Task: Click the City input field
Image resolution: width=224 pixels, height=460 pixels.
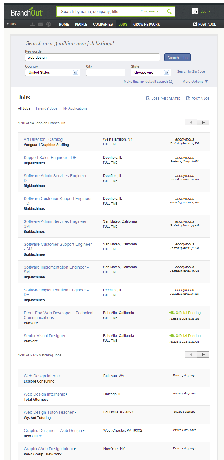Action: click(x=106, y=73)
